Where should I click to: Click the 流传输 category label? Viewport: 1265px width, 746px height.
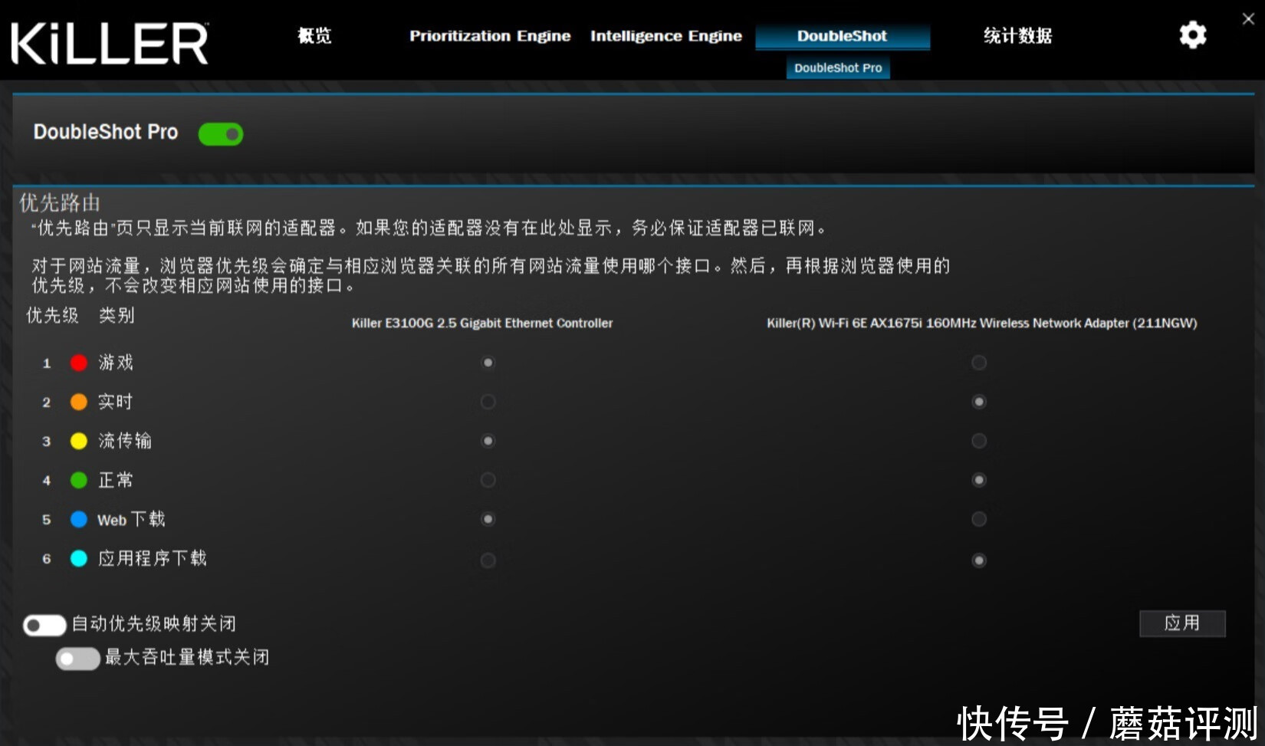(125, 441)
